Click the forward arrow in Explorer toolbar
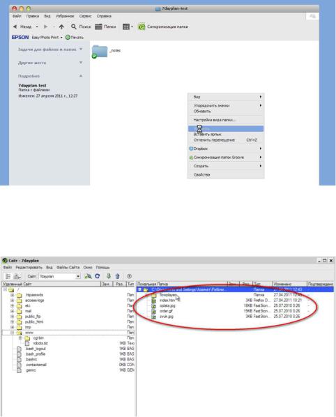 pyautogui.click(x=45, y=26)
